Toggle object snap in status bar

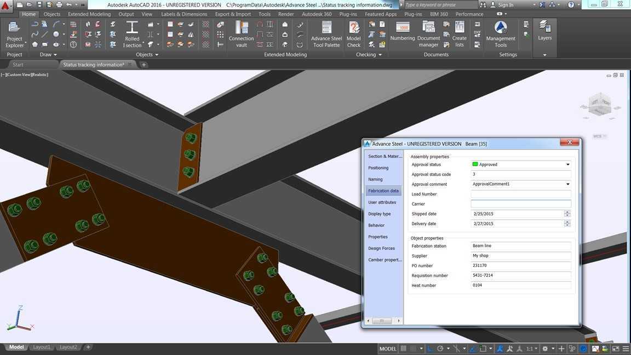coord(483,348)
